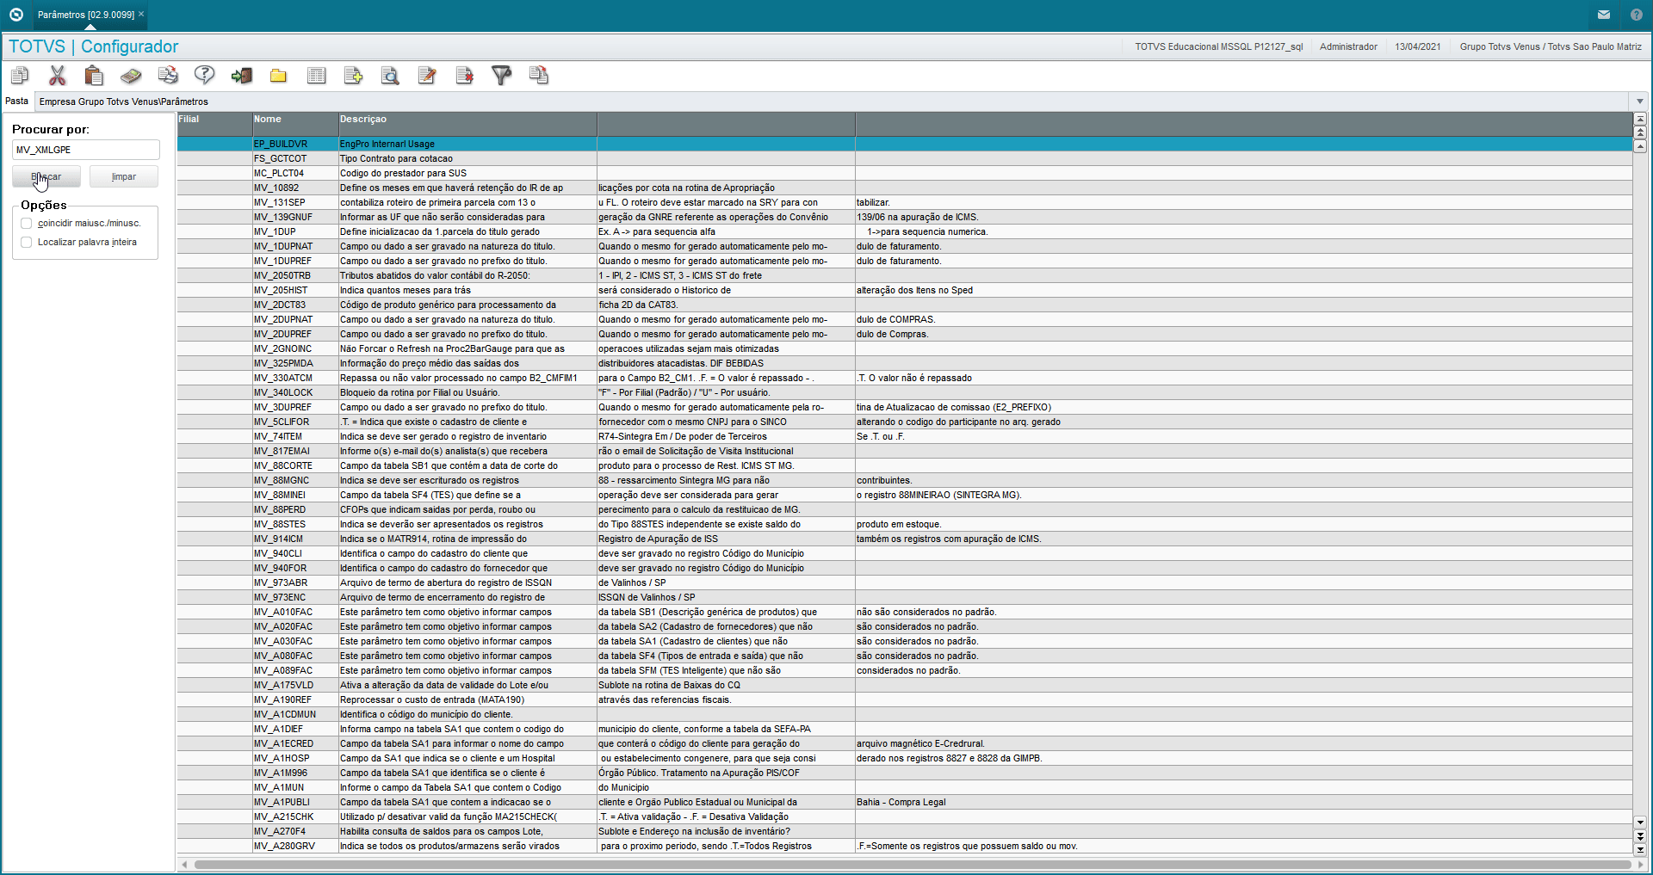Select the MC_PLCT04 row
Image resolution: width=1653 pixels, height=875 pixels.
(x=905, y=174)
